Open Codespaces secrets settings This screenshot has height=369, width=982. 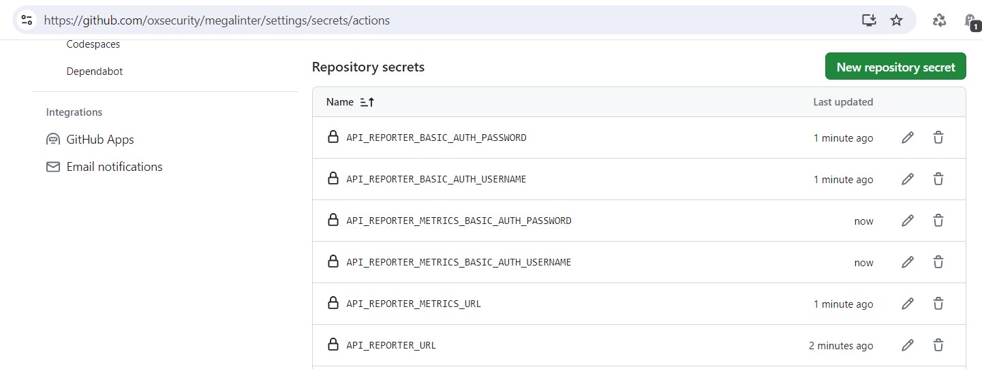point(93,44)
